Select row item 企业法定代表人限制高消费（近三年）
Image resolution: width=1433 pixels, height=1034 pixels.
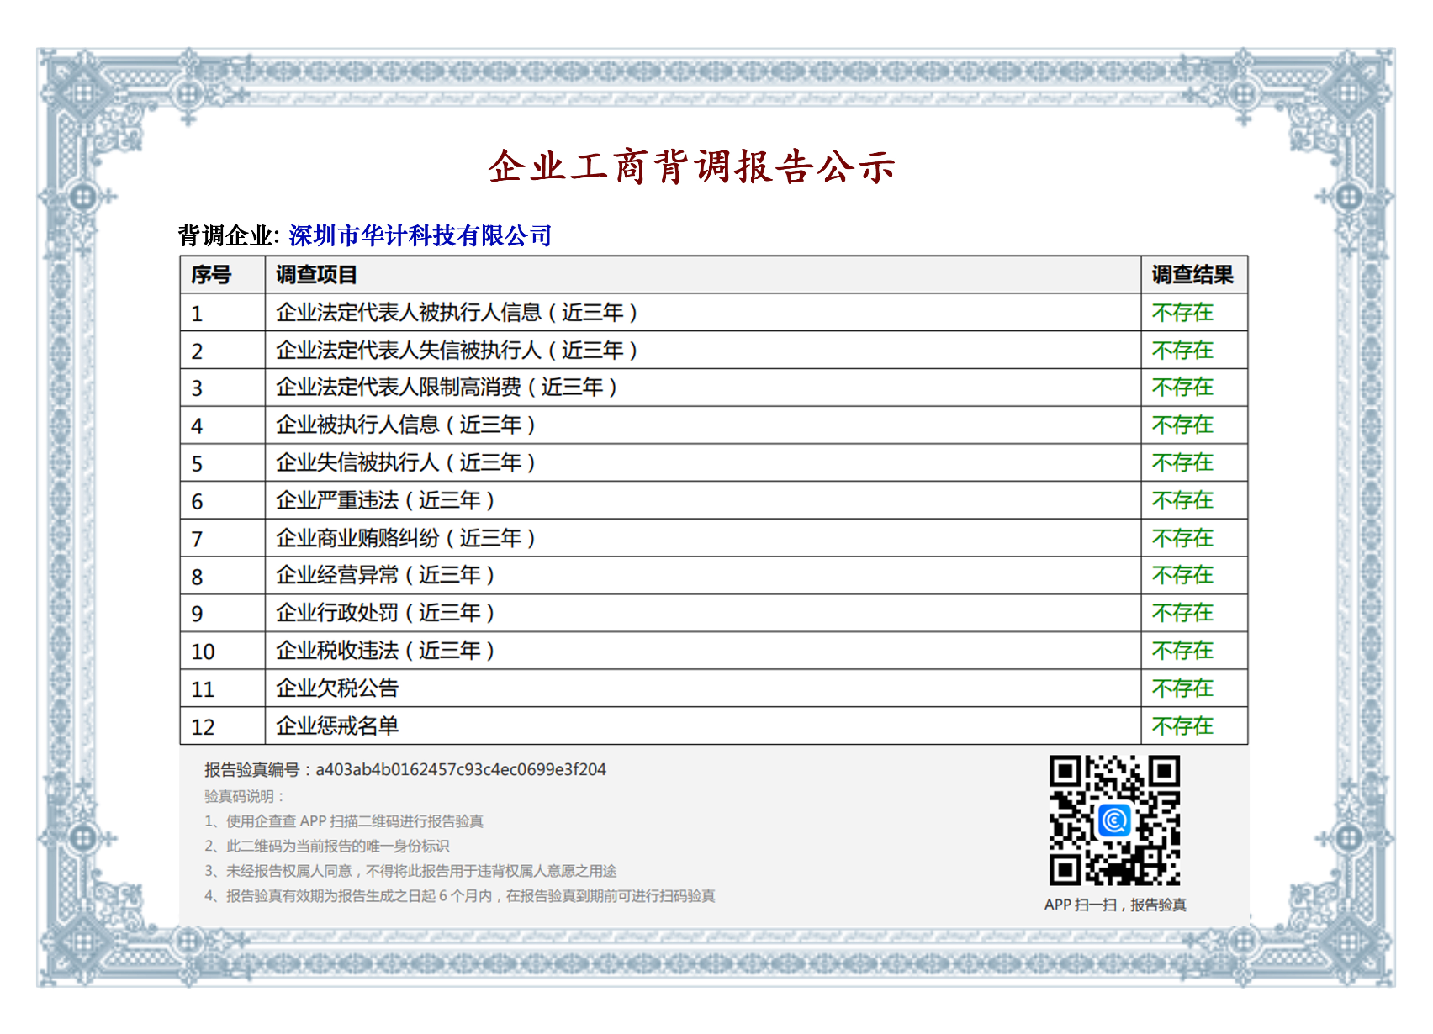[447, 388]
